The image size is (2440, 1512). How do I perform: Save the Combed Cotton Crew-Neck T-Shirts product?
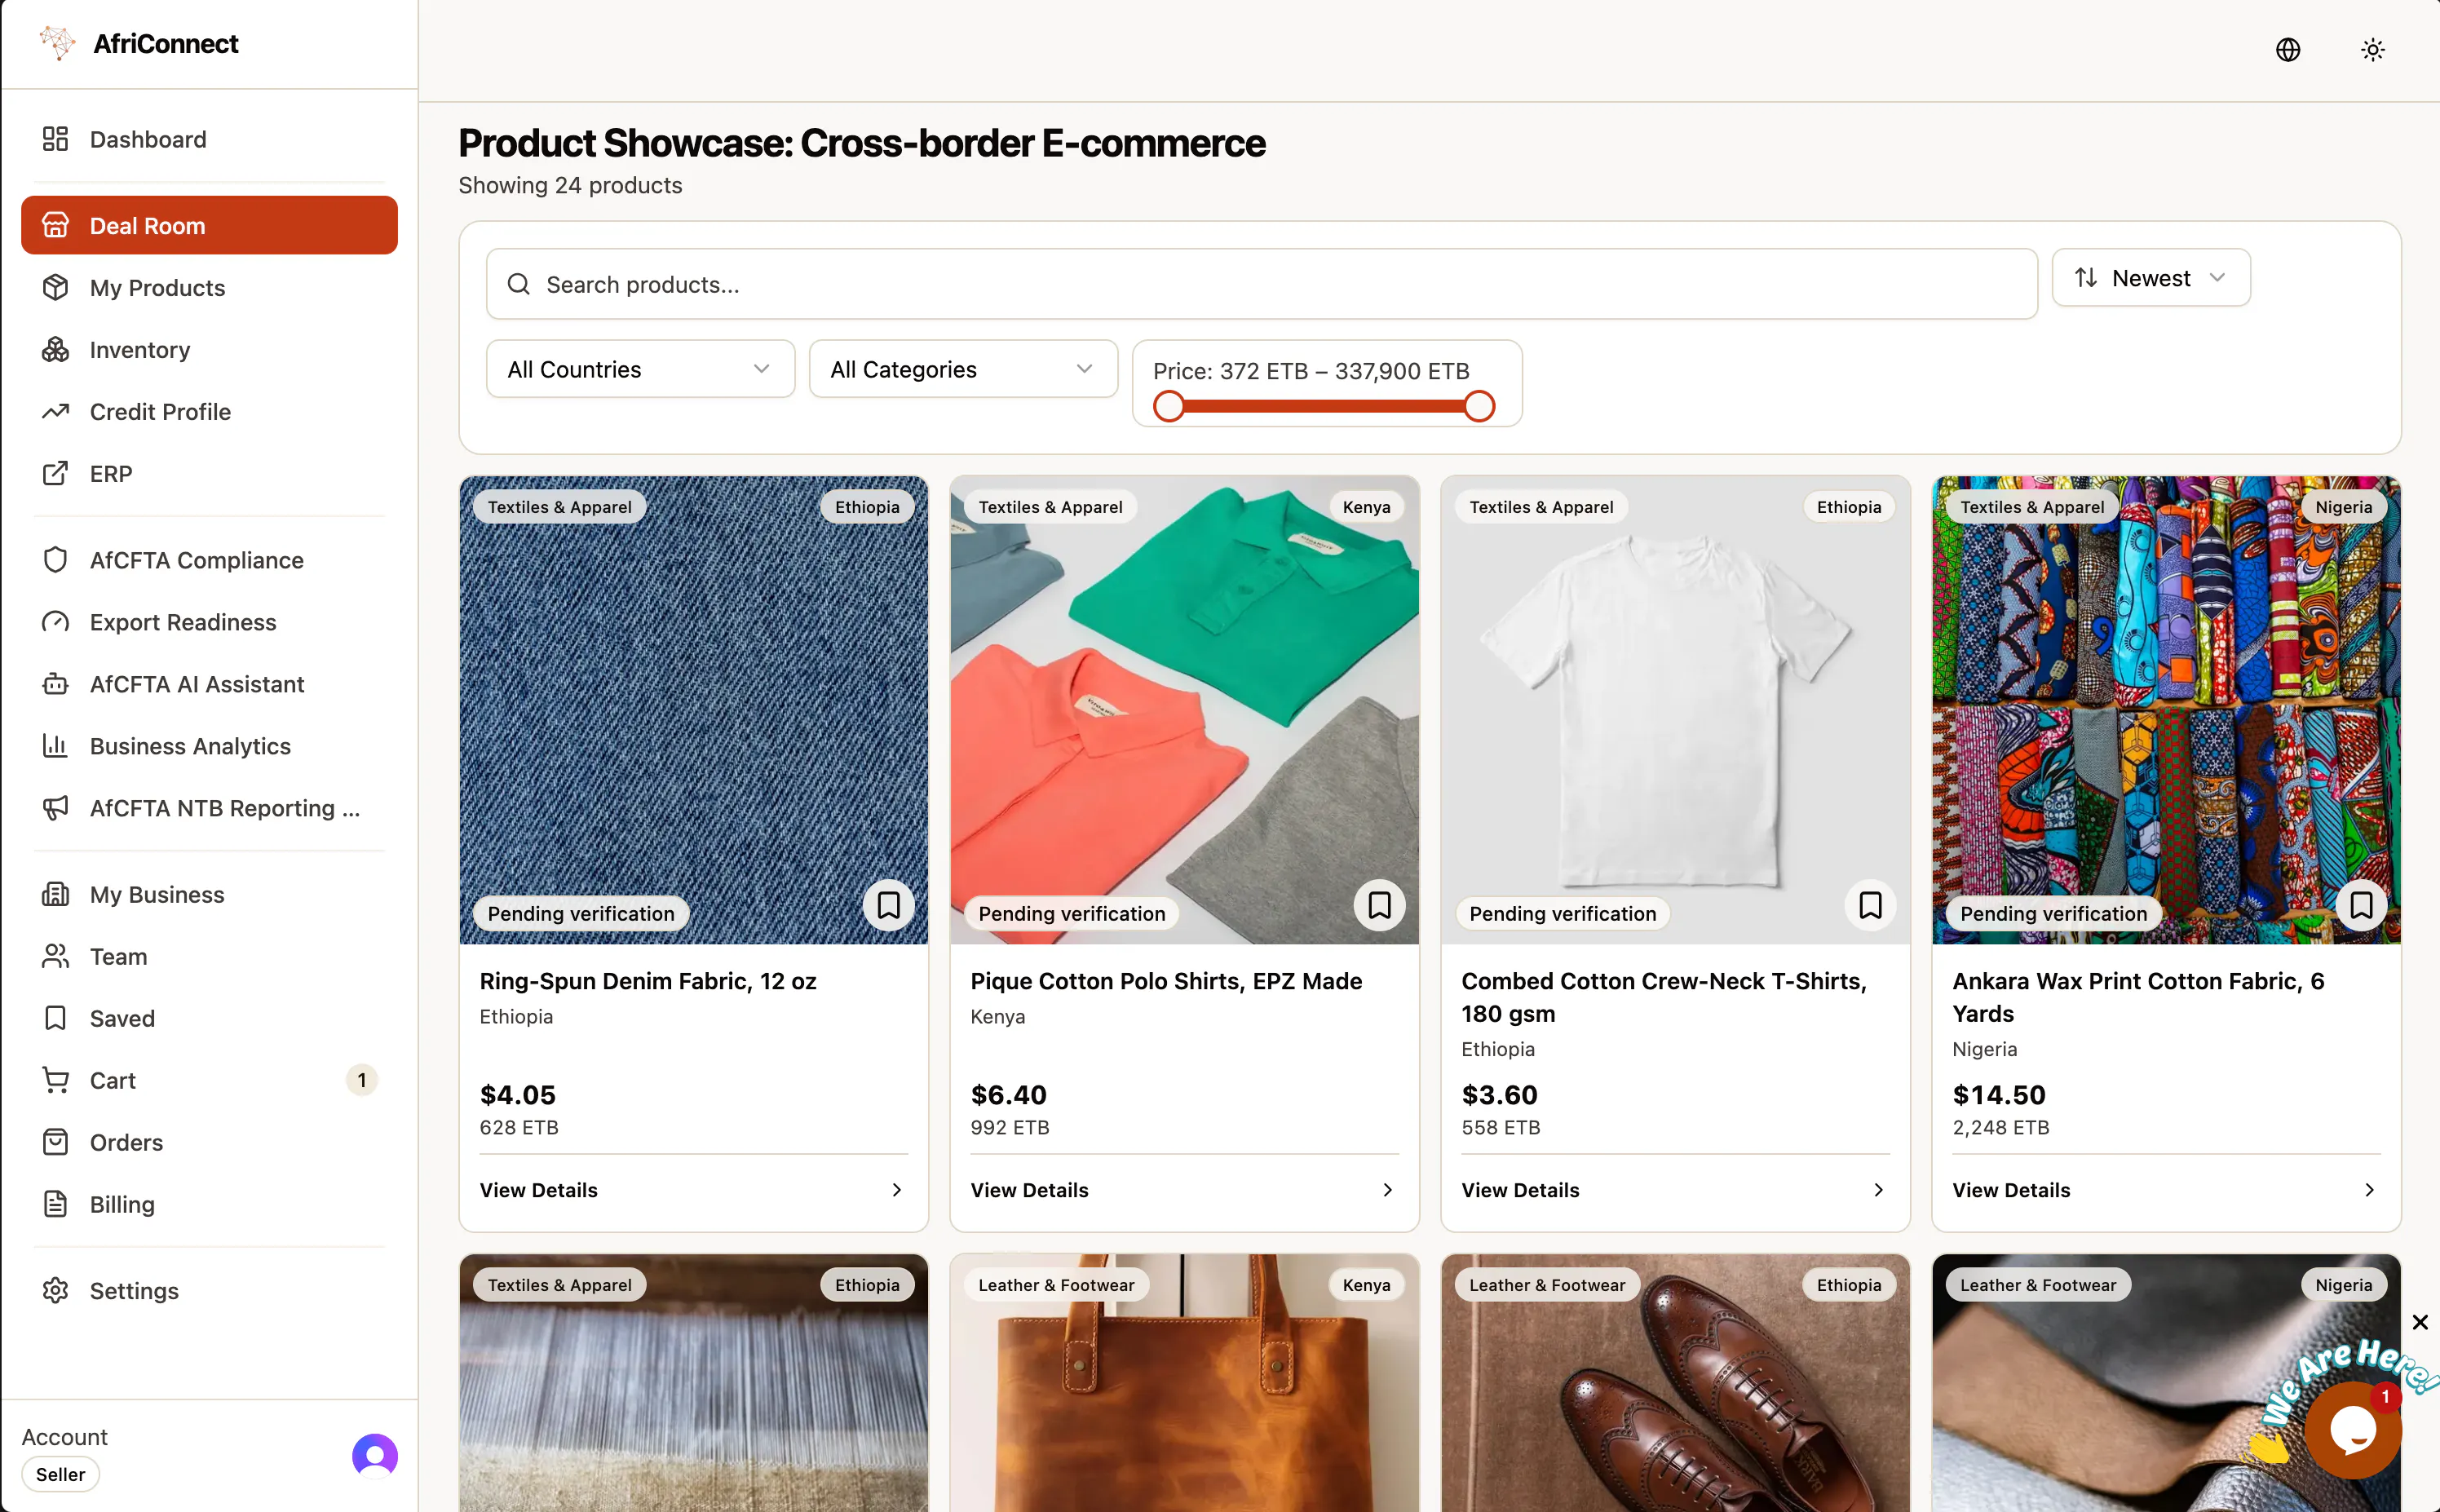click(x=1870, y=905)
